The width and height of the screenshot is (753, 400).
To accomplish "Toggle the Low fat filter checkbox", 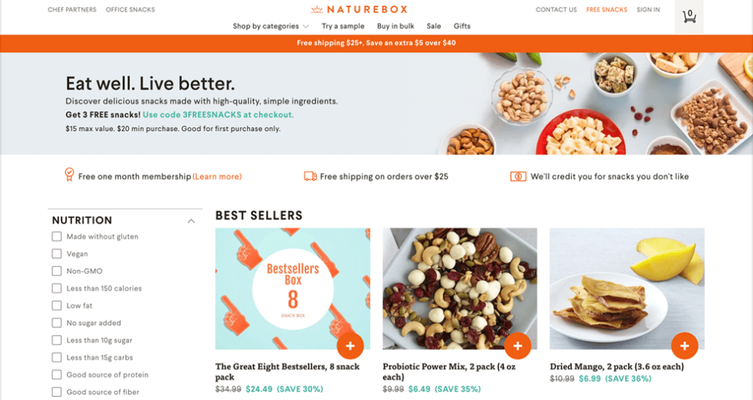I will (57, 305).
